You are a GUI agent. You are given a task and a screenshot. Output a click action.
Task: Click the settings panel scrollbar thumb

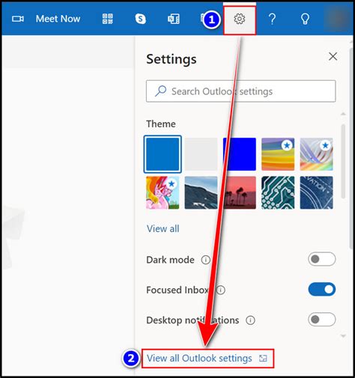click(343, 162)
